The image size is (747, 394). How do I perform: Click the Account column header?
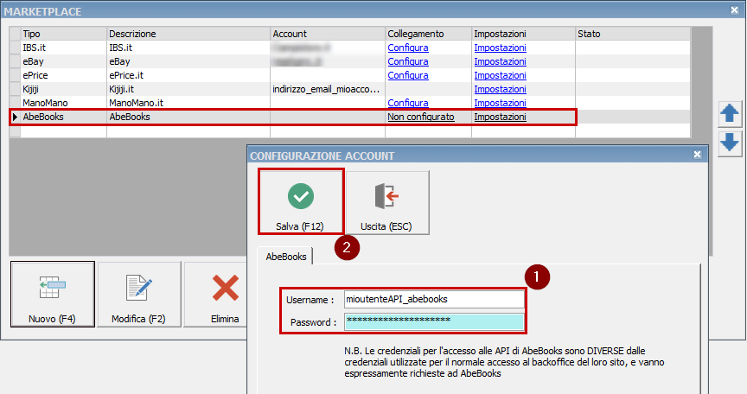point(328,34)
